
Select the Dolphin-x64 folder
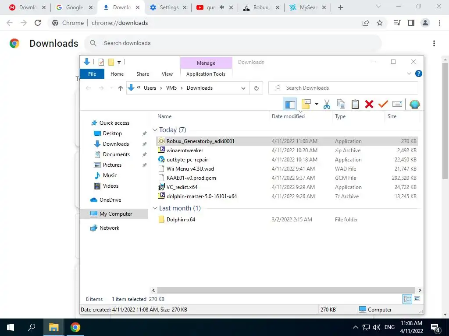[x=287, y=220]
